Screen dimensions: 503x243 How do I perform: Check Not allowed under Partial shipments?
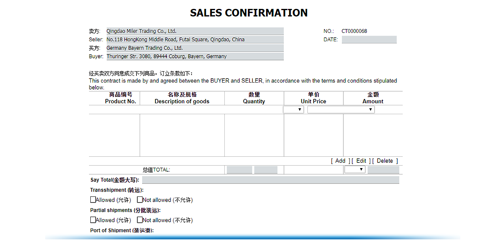(140, 220)
